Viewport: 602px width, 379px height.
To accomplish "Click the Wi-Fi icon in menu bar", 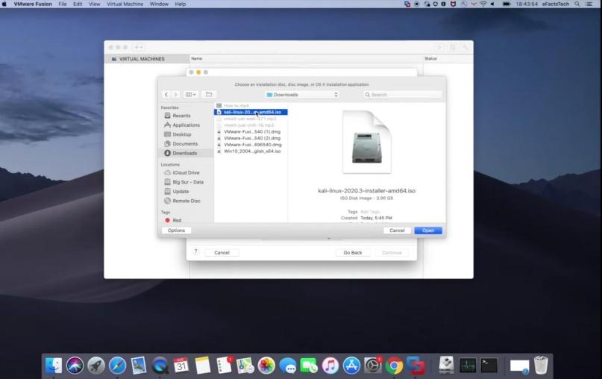I will click(483, 4).
